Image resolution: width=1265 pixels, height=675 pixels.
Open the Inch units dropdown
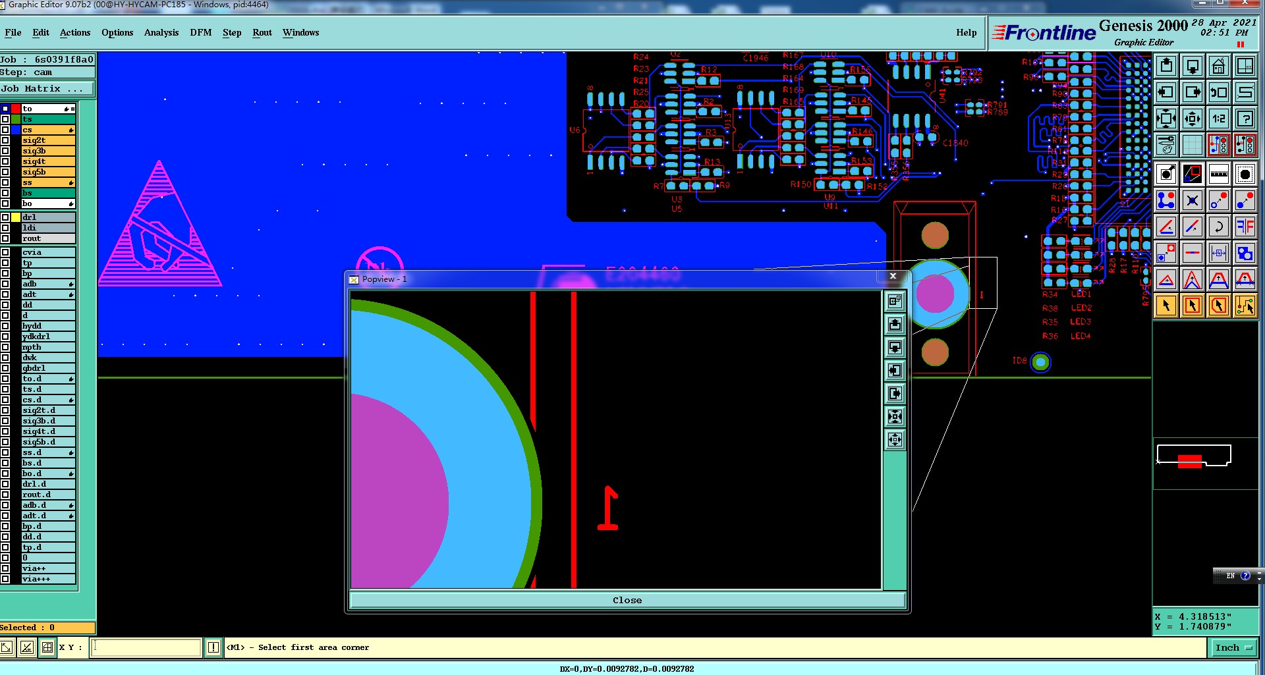click(1233, 647)
